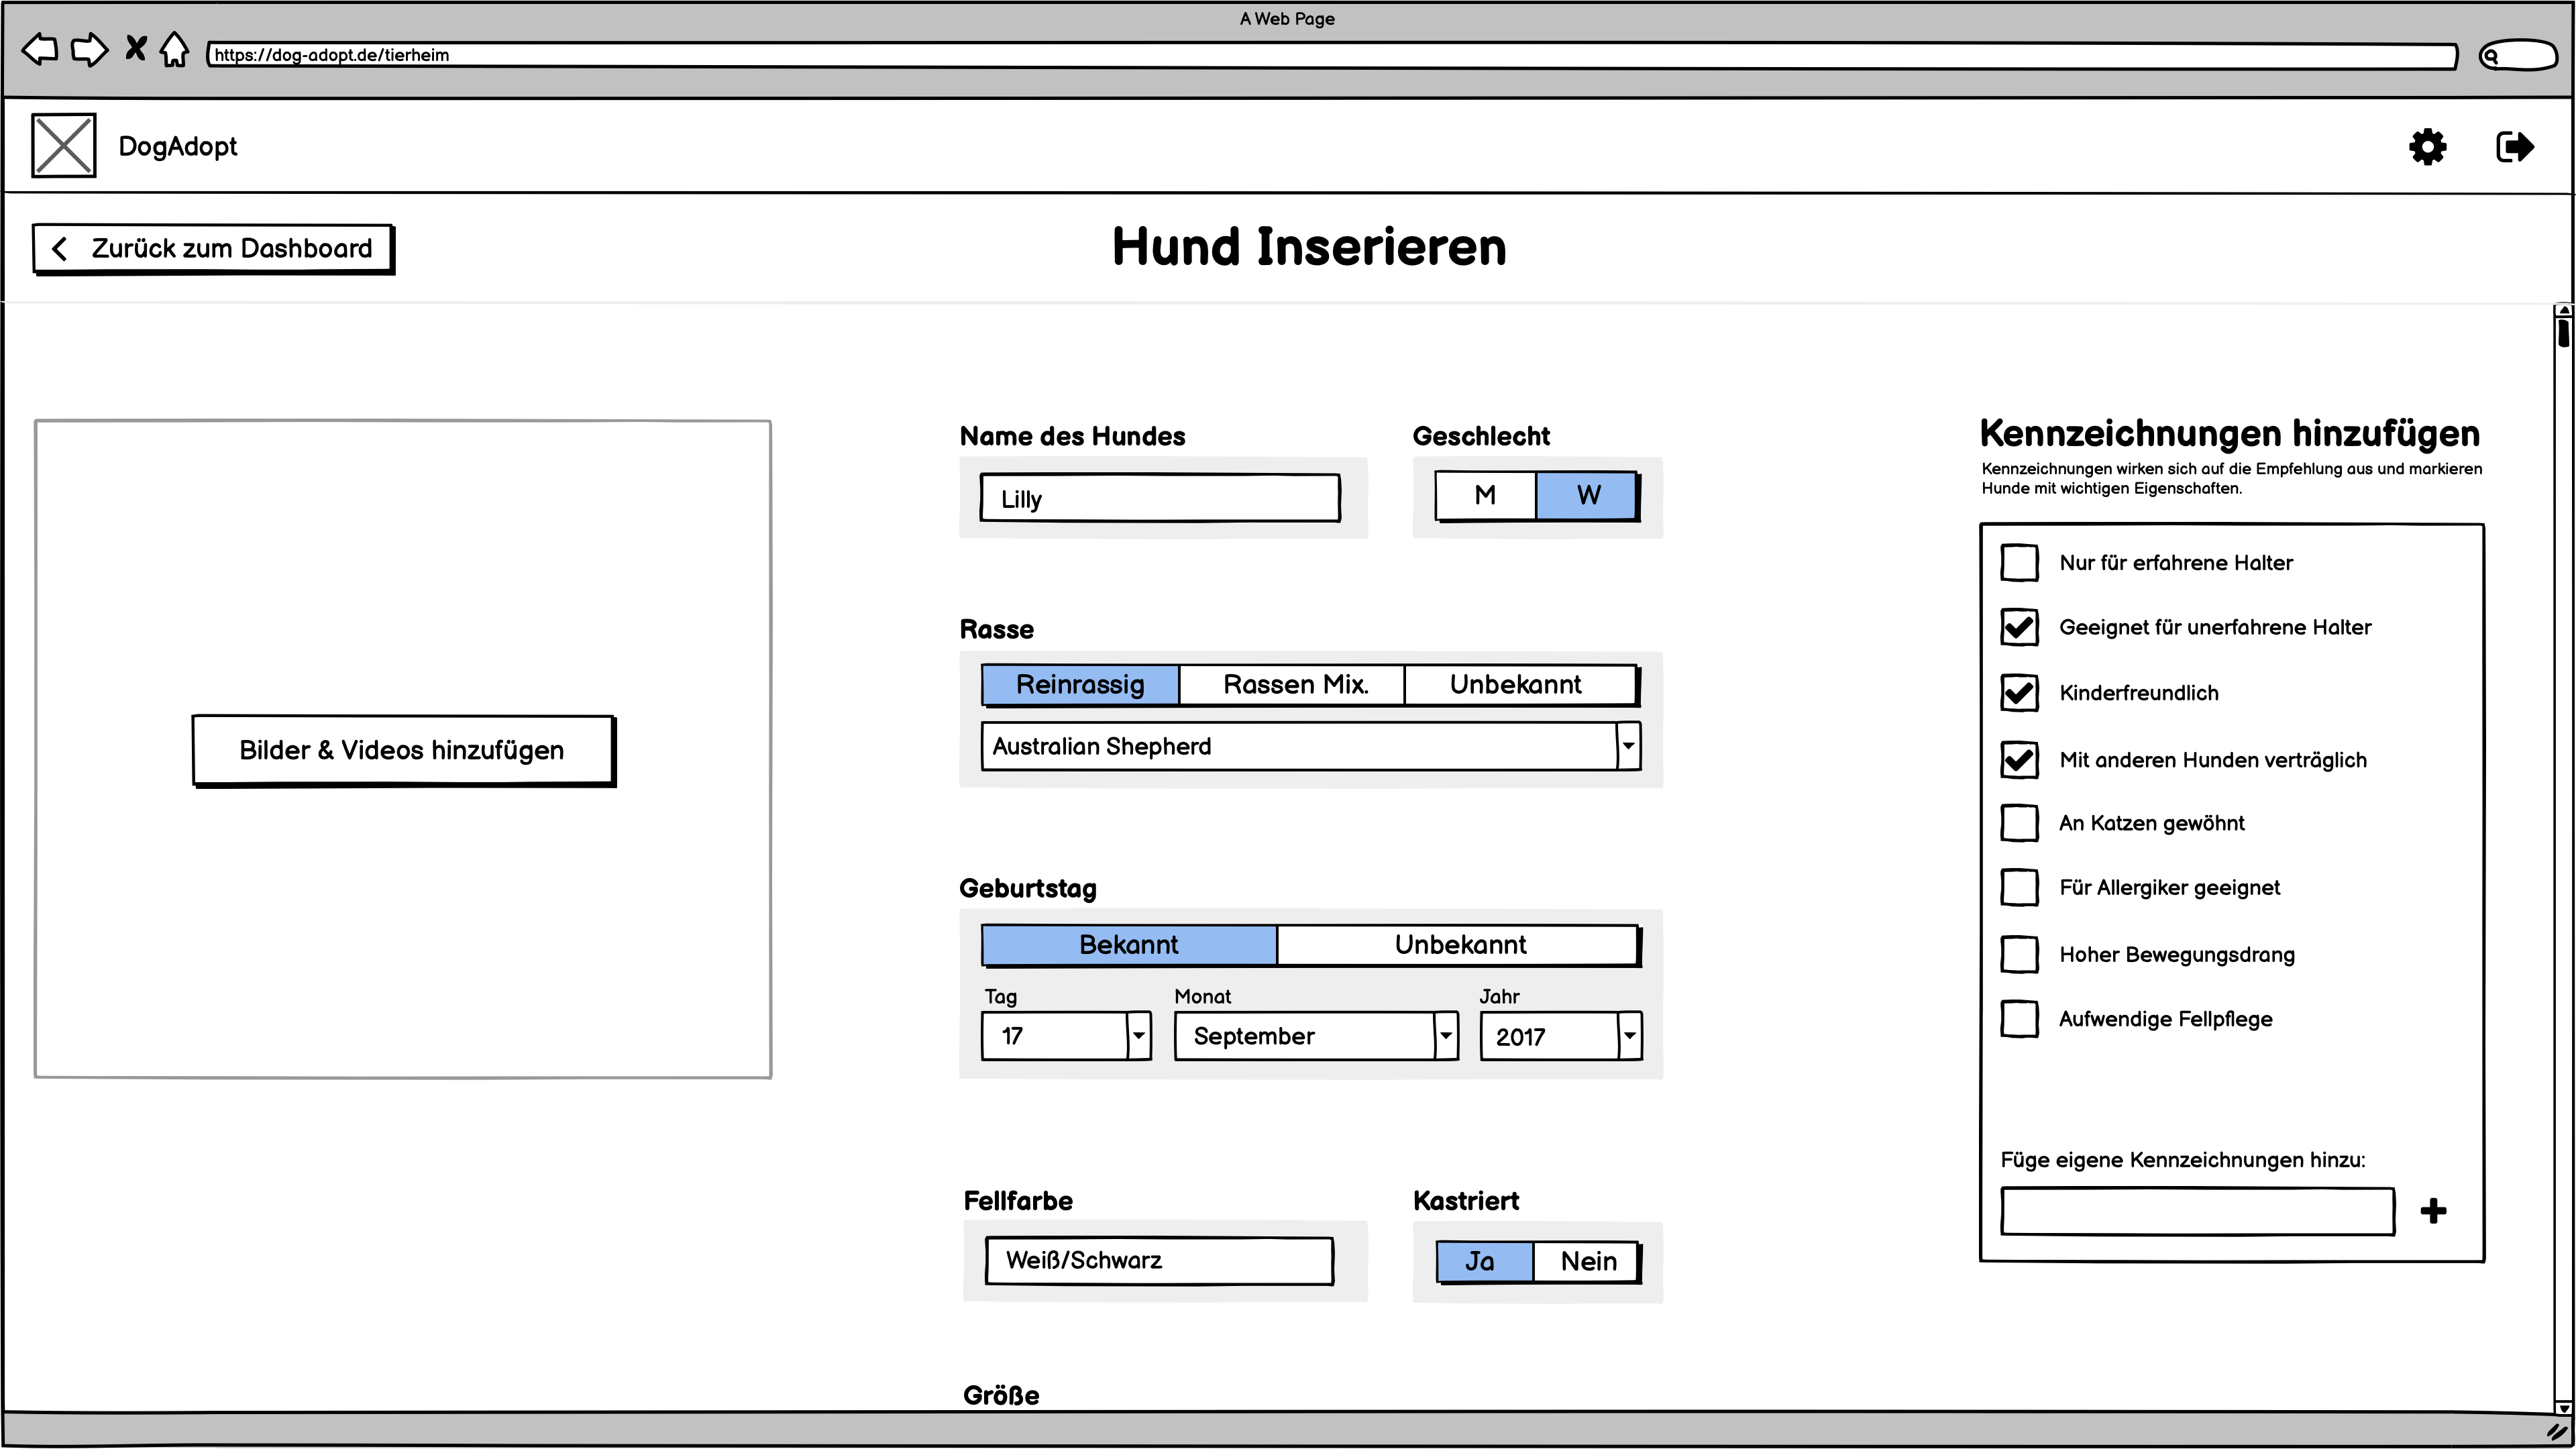Image resolution: width=2576 pixels, height=1449 pixels.
Task: Click 'Bilder & Videos hinzufügen' button
Action: coord(403,749)
